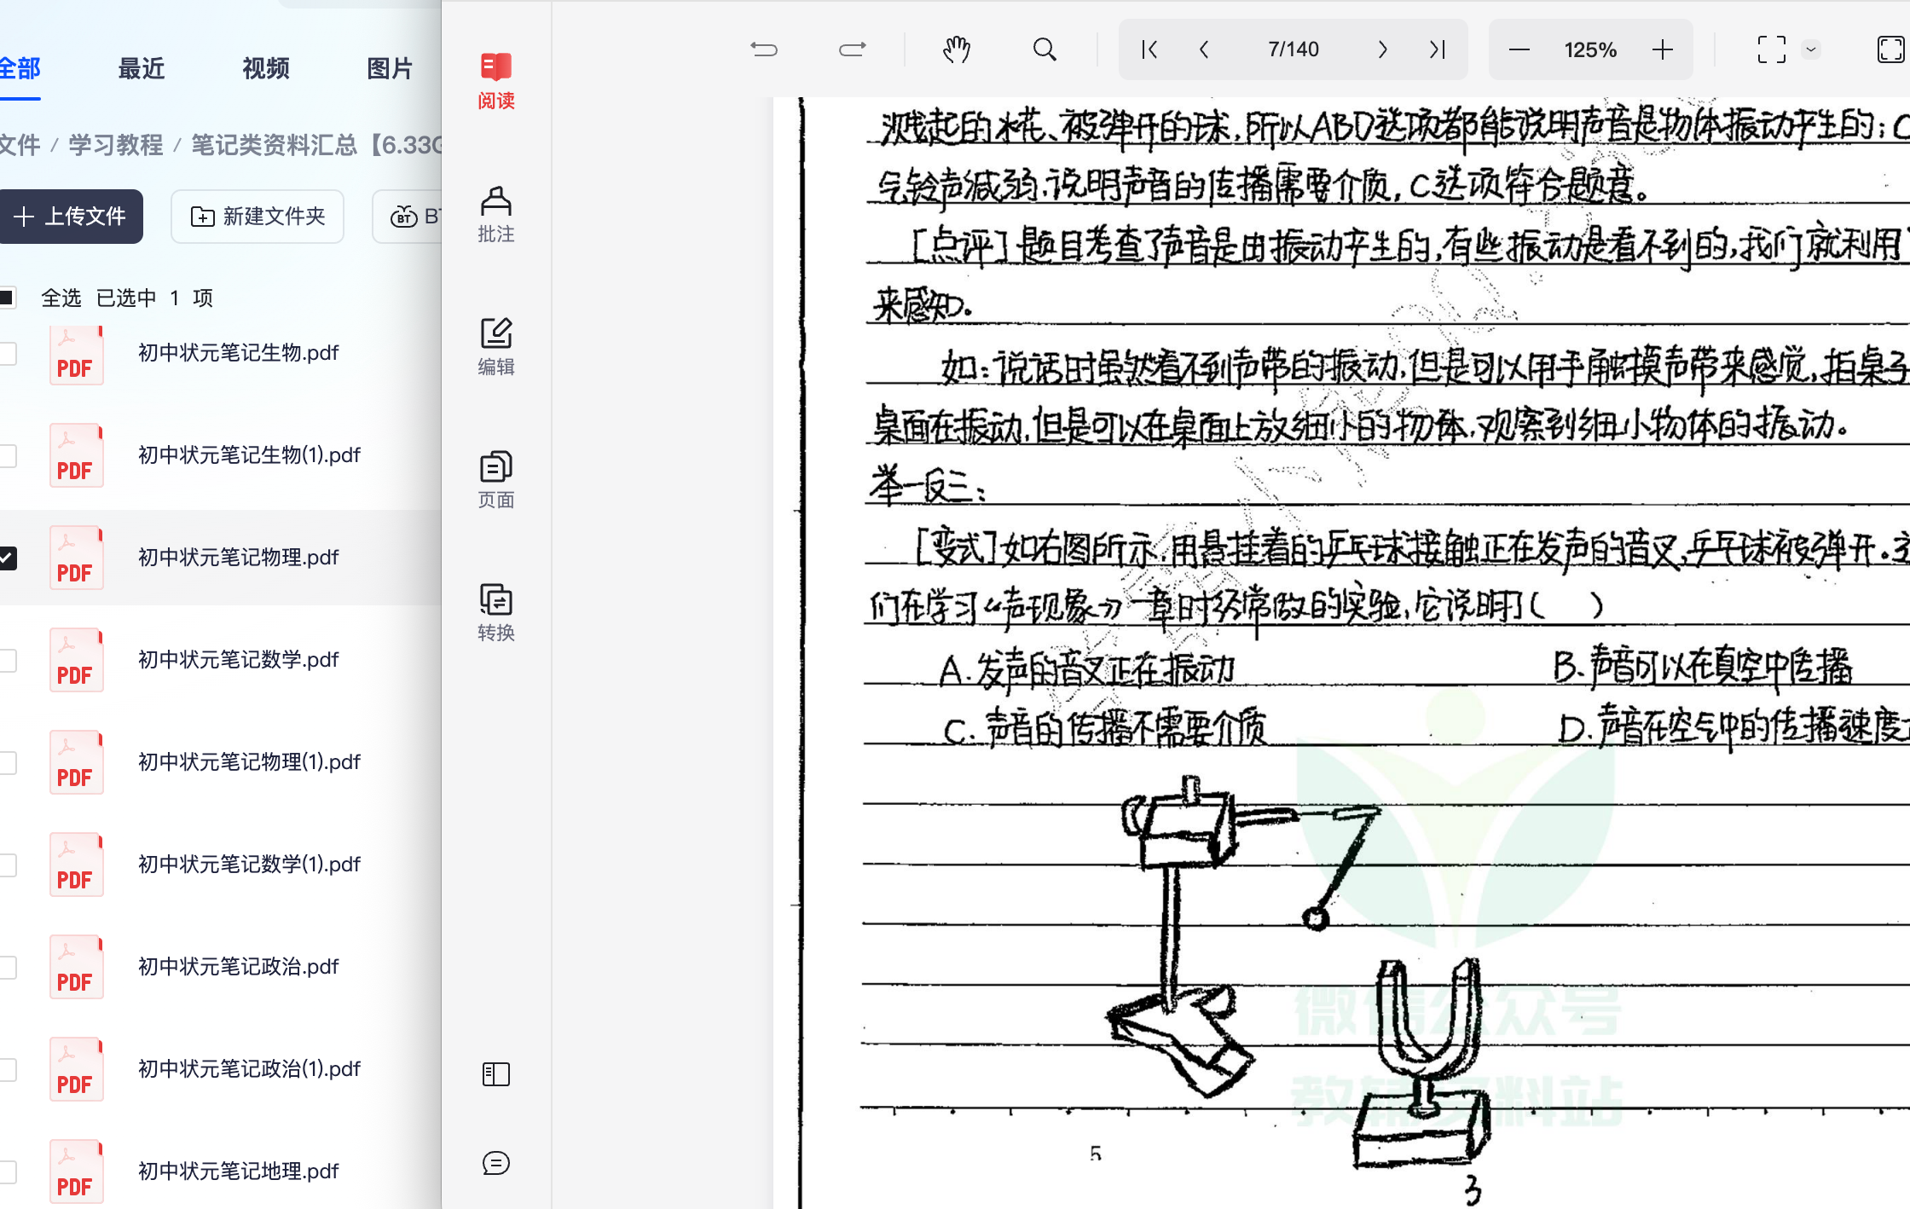Activate the hand pan tool
The height and width of the screenshot is (1209, 1910).
click(x=956, y=49)
